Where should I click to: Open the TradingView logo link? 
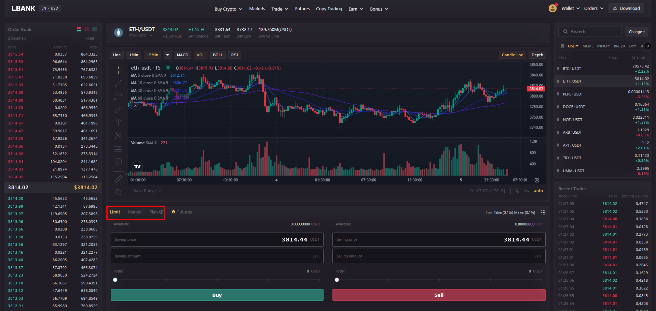pyautogui.click(x=137, y=166)
